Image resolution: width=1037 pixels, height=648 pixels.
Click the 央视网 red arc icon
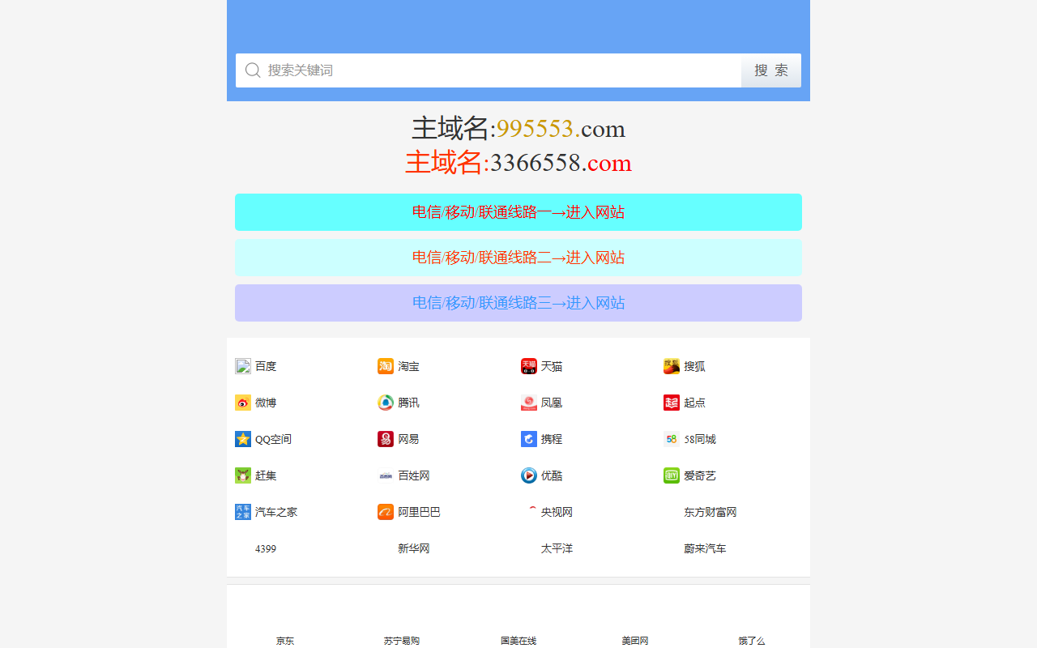[529, 512]
